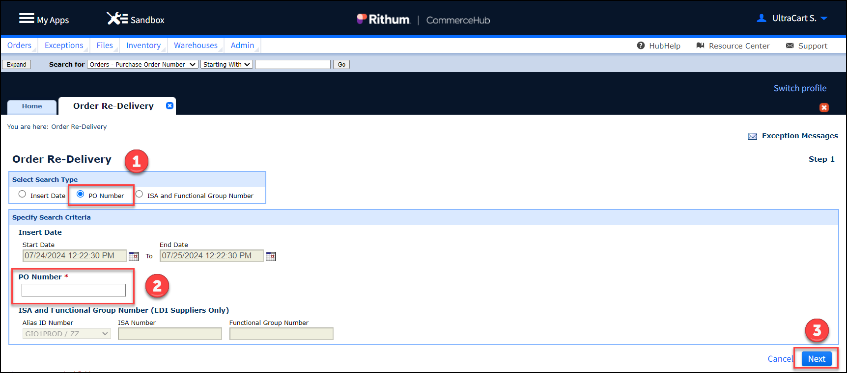Open Exception Messages envelope icon

click(x=753, y=136)
